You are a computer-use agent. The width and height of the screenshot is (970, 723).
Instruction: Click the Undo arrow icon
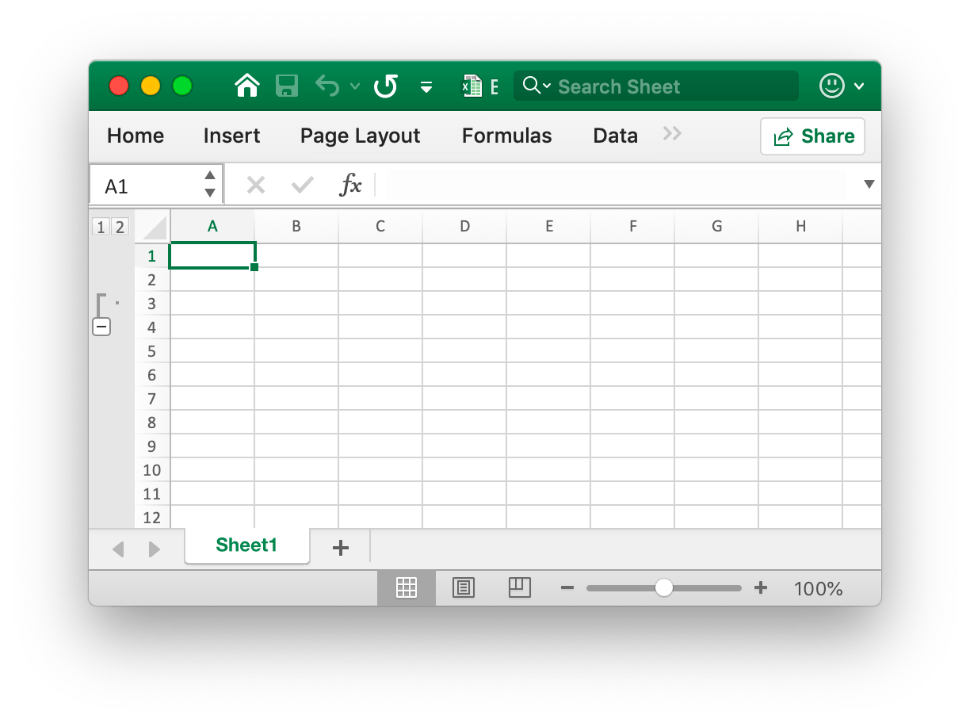click(x=327, y=86)
